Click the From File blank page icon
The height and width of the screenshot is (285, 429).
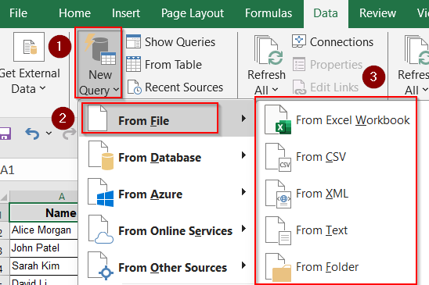pos(97,118)
